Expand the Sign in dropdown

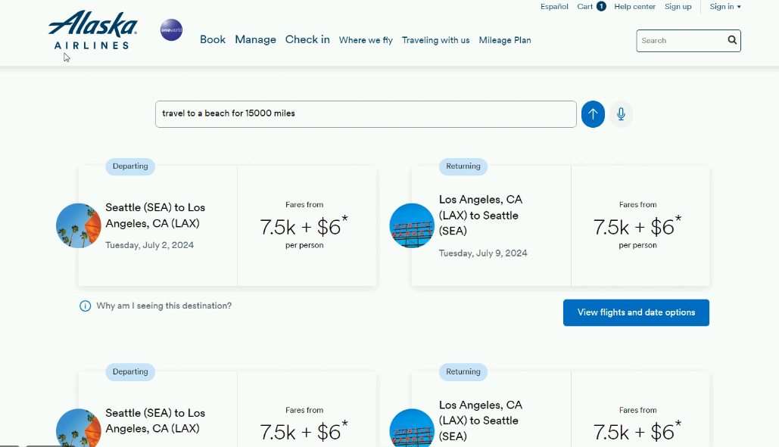724,7
